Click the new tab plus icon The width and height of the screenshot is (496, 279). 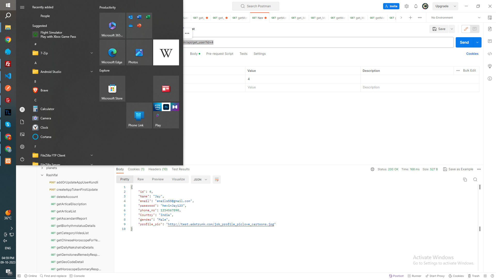(x=410, y=18)
